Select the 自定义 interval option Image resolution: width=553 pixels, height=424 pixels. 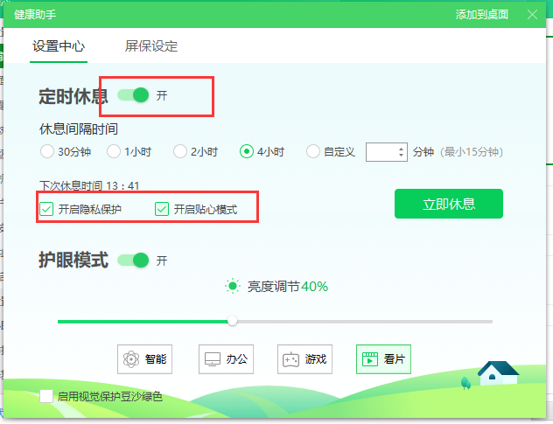click(x=313, y=151)
